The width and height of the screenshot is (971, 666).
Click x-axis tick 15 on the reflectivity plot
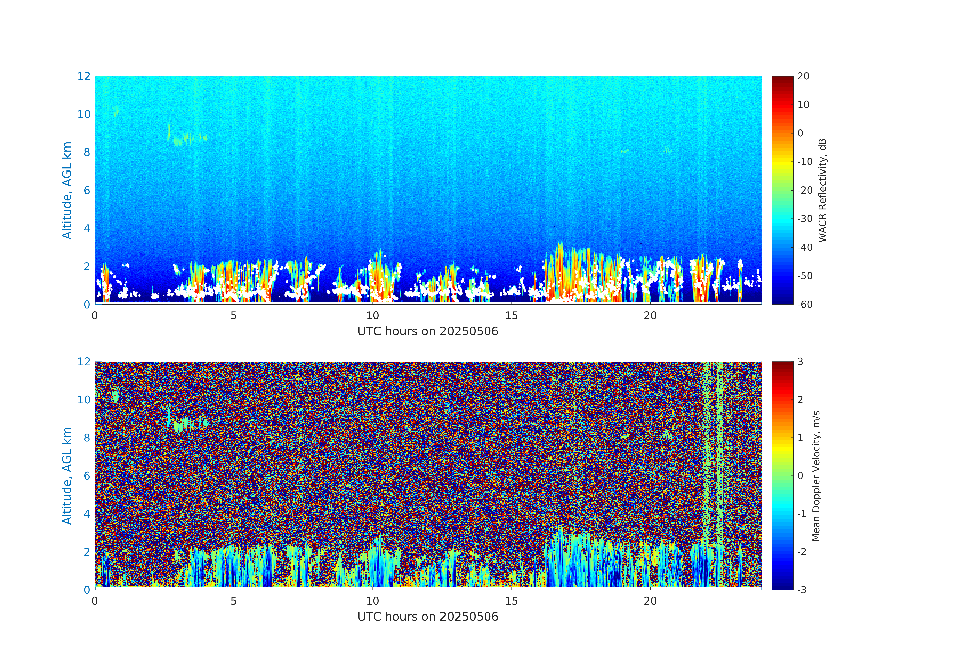pyautogui.click(x=512, y=316)
